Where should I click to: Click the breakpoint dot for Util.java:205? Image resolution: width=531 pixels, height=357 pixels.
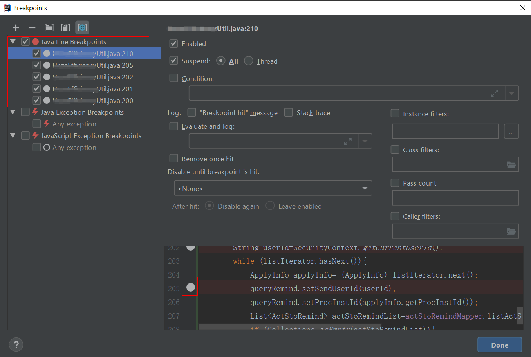(47, 65)
